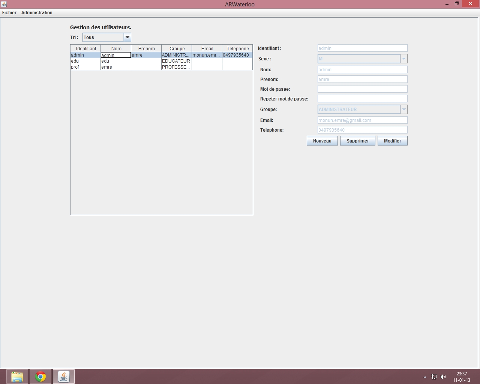Click the Modifier button
Image resolution: width=480 pixels, height=384 pixels.
tap(392, 141)
